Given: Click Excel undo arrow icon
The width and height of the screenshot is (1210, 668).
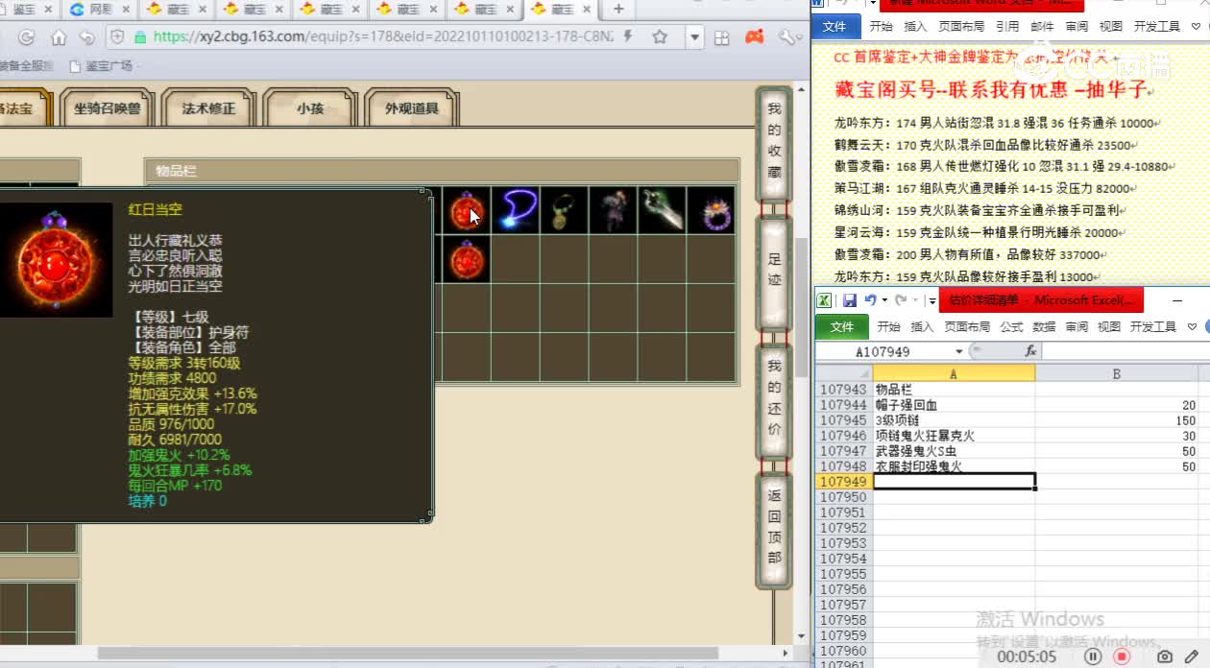Looking at the screenshot, I should 869,300.
